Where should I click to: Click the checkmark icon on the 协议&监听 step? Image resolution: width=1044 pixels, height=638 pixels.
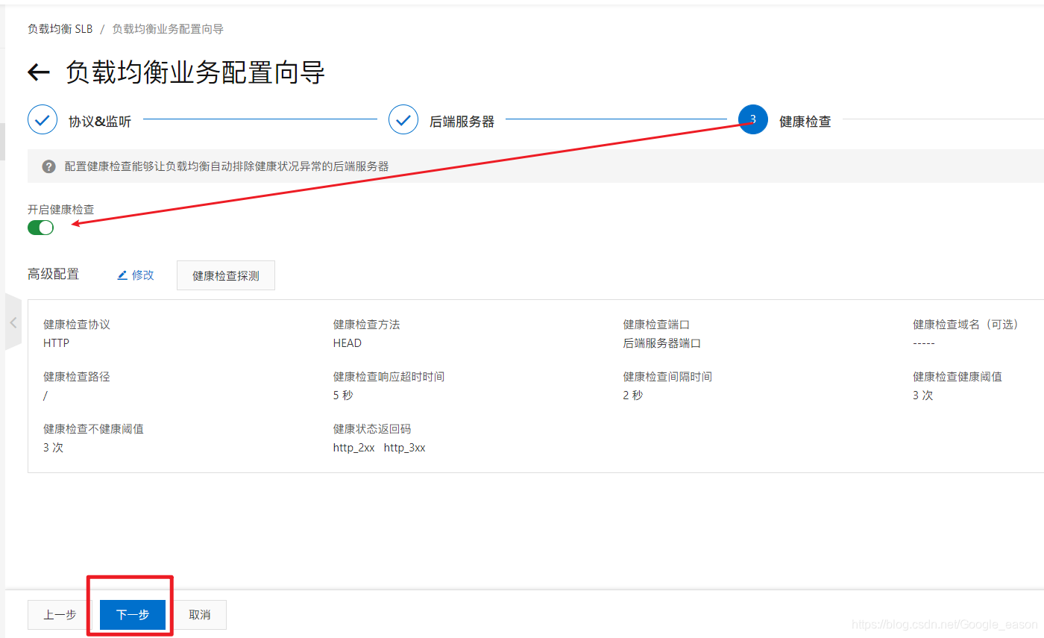(x=42, y=119)
